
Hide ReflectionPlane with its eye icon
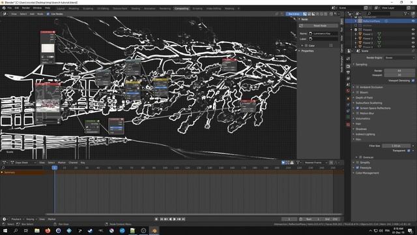click(x=413, y=21)
